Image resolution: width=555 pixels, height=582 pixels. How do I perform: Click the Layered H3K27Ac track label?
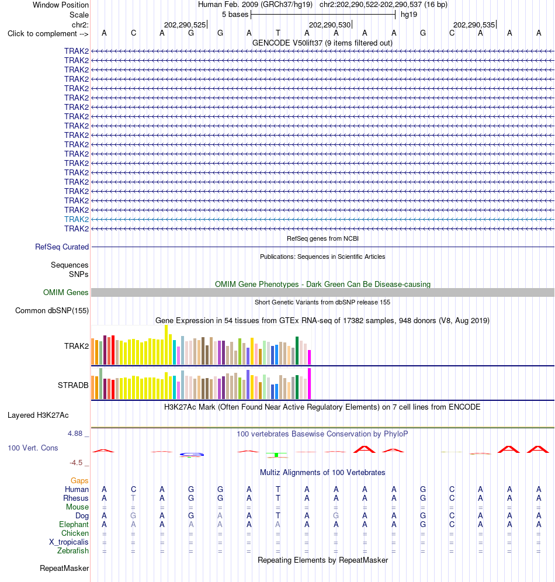pyautogui.click(x=38, y=415)
